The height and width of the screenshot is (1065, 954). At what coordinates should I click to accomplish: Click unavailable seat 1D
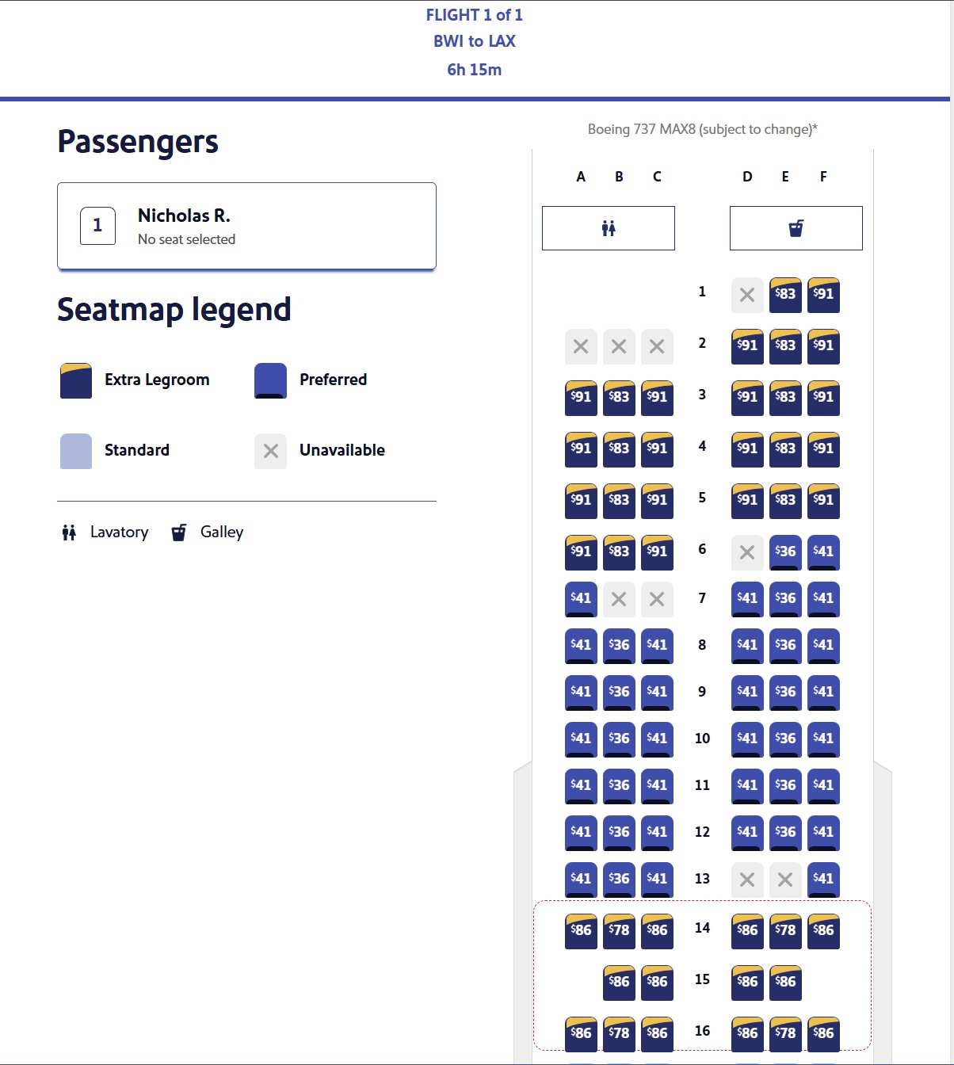pos(747,295)
